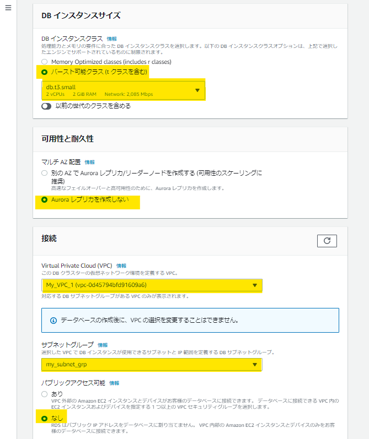Open 情報 link next to サブネットグループ

[103, 345]
